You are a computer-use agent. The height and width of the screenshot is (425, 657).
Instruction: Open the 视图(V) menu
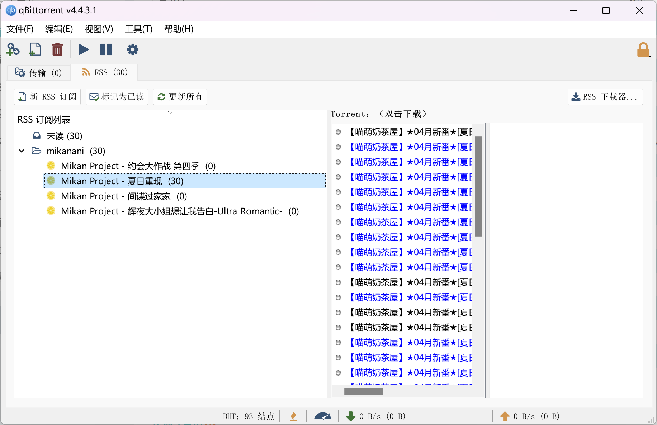click(x=99, y=29)
